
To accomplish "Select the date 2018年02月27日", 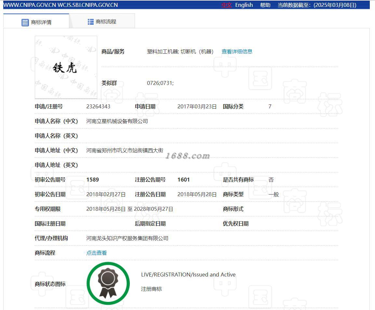I will tap(106, 194).
